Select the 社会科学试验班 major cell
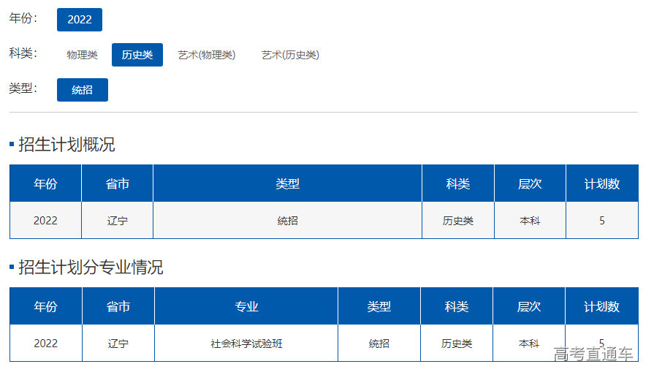 (246, 343)
